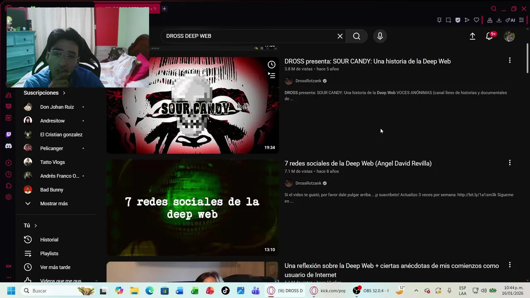This screenshot has height=298, width=530.
Task: Show hidden system tray icons chevron
Action: pos(416,291)
